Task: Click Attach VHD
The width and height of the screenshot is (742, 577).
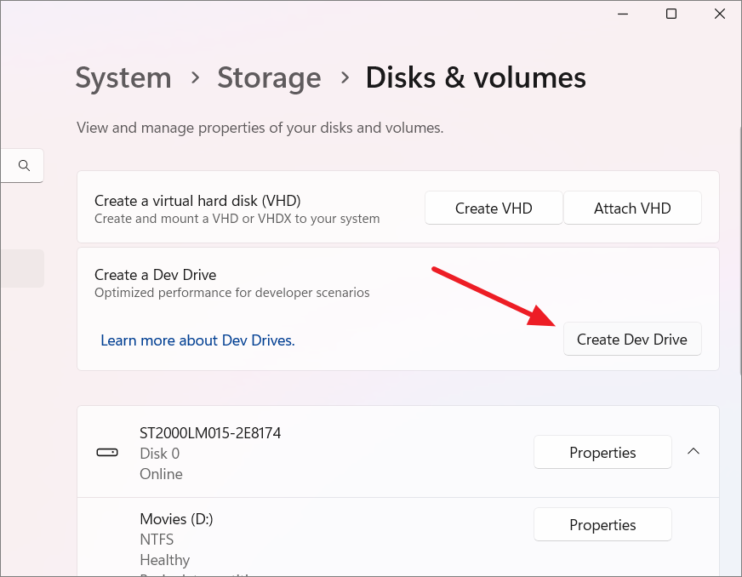Action: (632, 208)
